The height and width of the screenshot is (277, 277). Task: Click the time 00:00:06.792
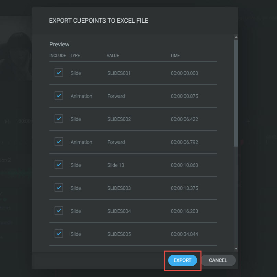pyautogui.click(x=184, y=142)
